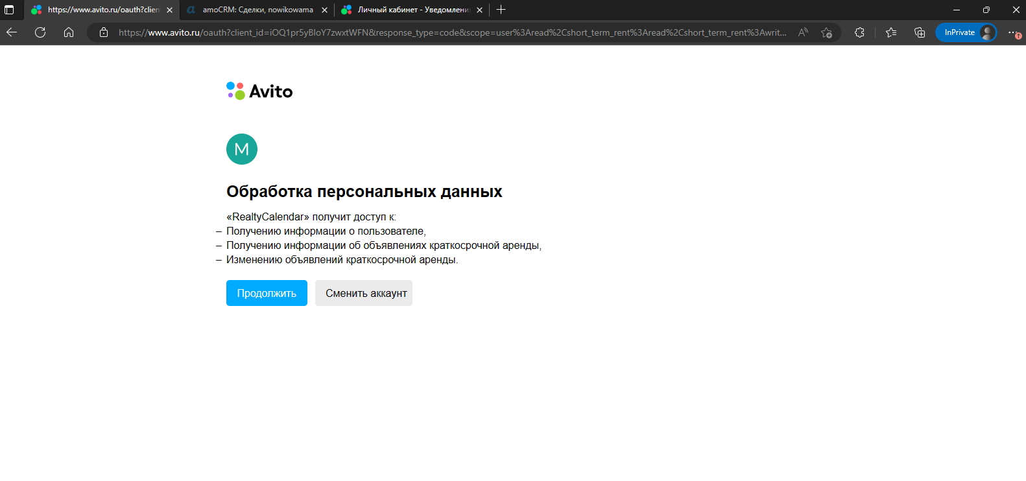Click the InPrivate profile button
The width and height of the screenshot is (1026, 481).
point(966,32)
